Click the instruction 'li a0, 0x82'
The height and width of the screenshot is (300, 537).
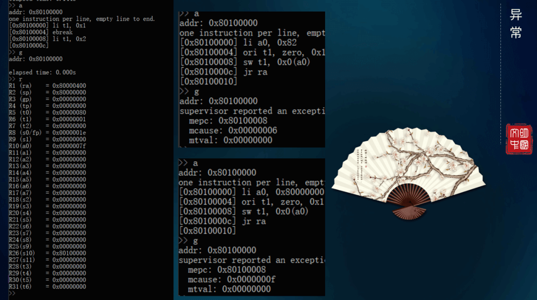[270, 43]
